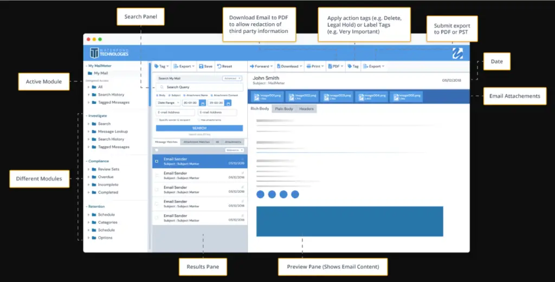Click the Message Lookup folder icon

94,132
